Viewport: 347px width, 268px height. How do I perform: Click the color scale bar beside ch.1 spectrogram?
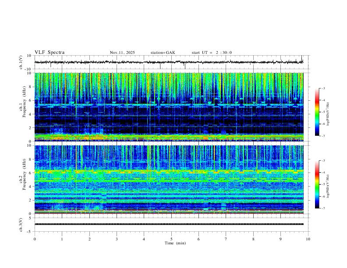[317, 112]
